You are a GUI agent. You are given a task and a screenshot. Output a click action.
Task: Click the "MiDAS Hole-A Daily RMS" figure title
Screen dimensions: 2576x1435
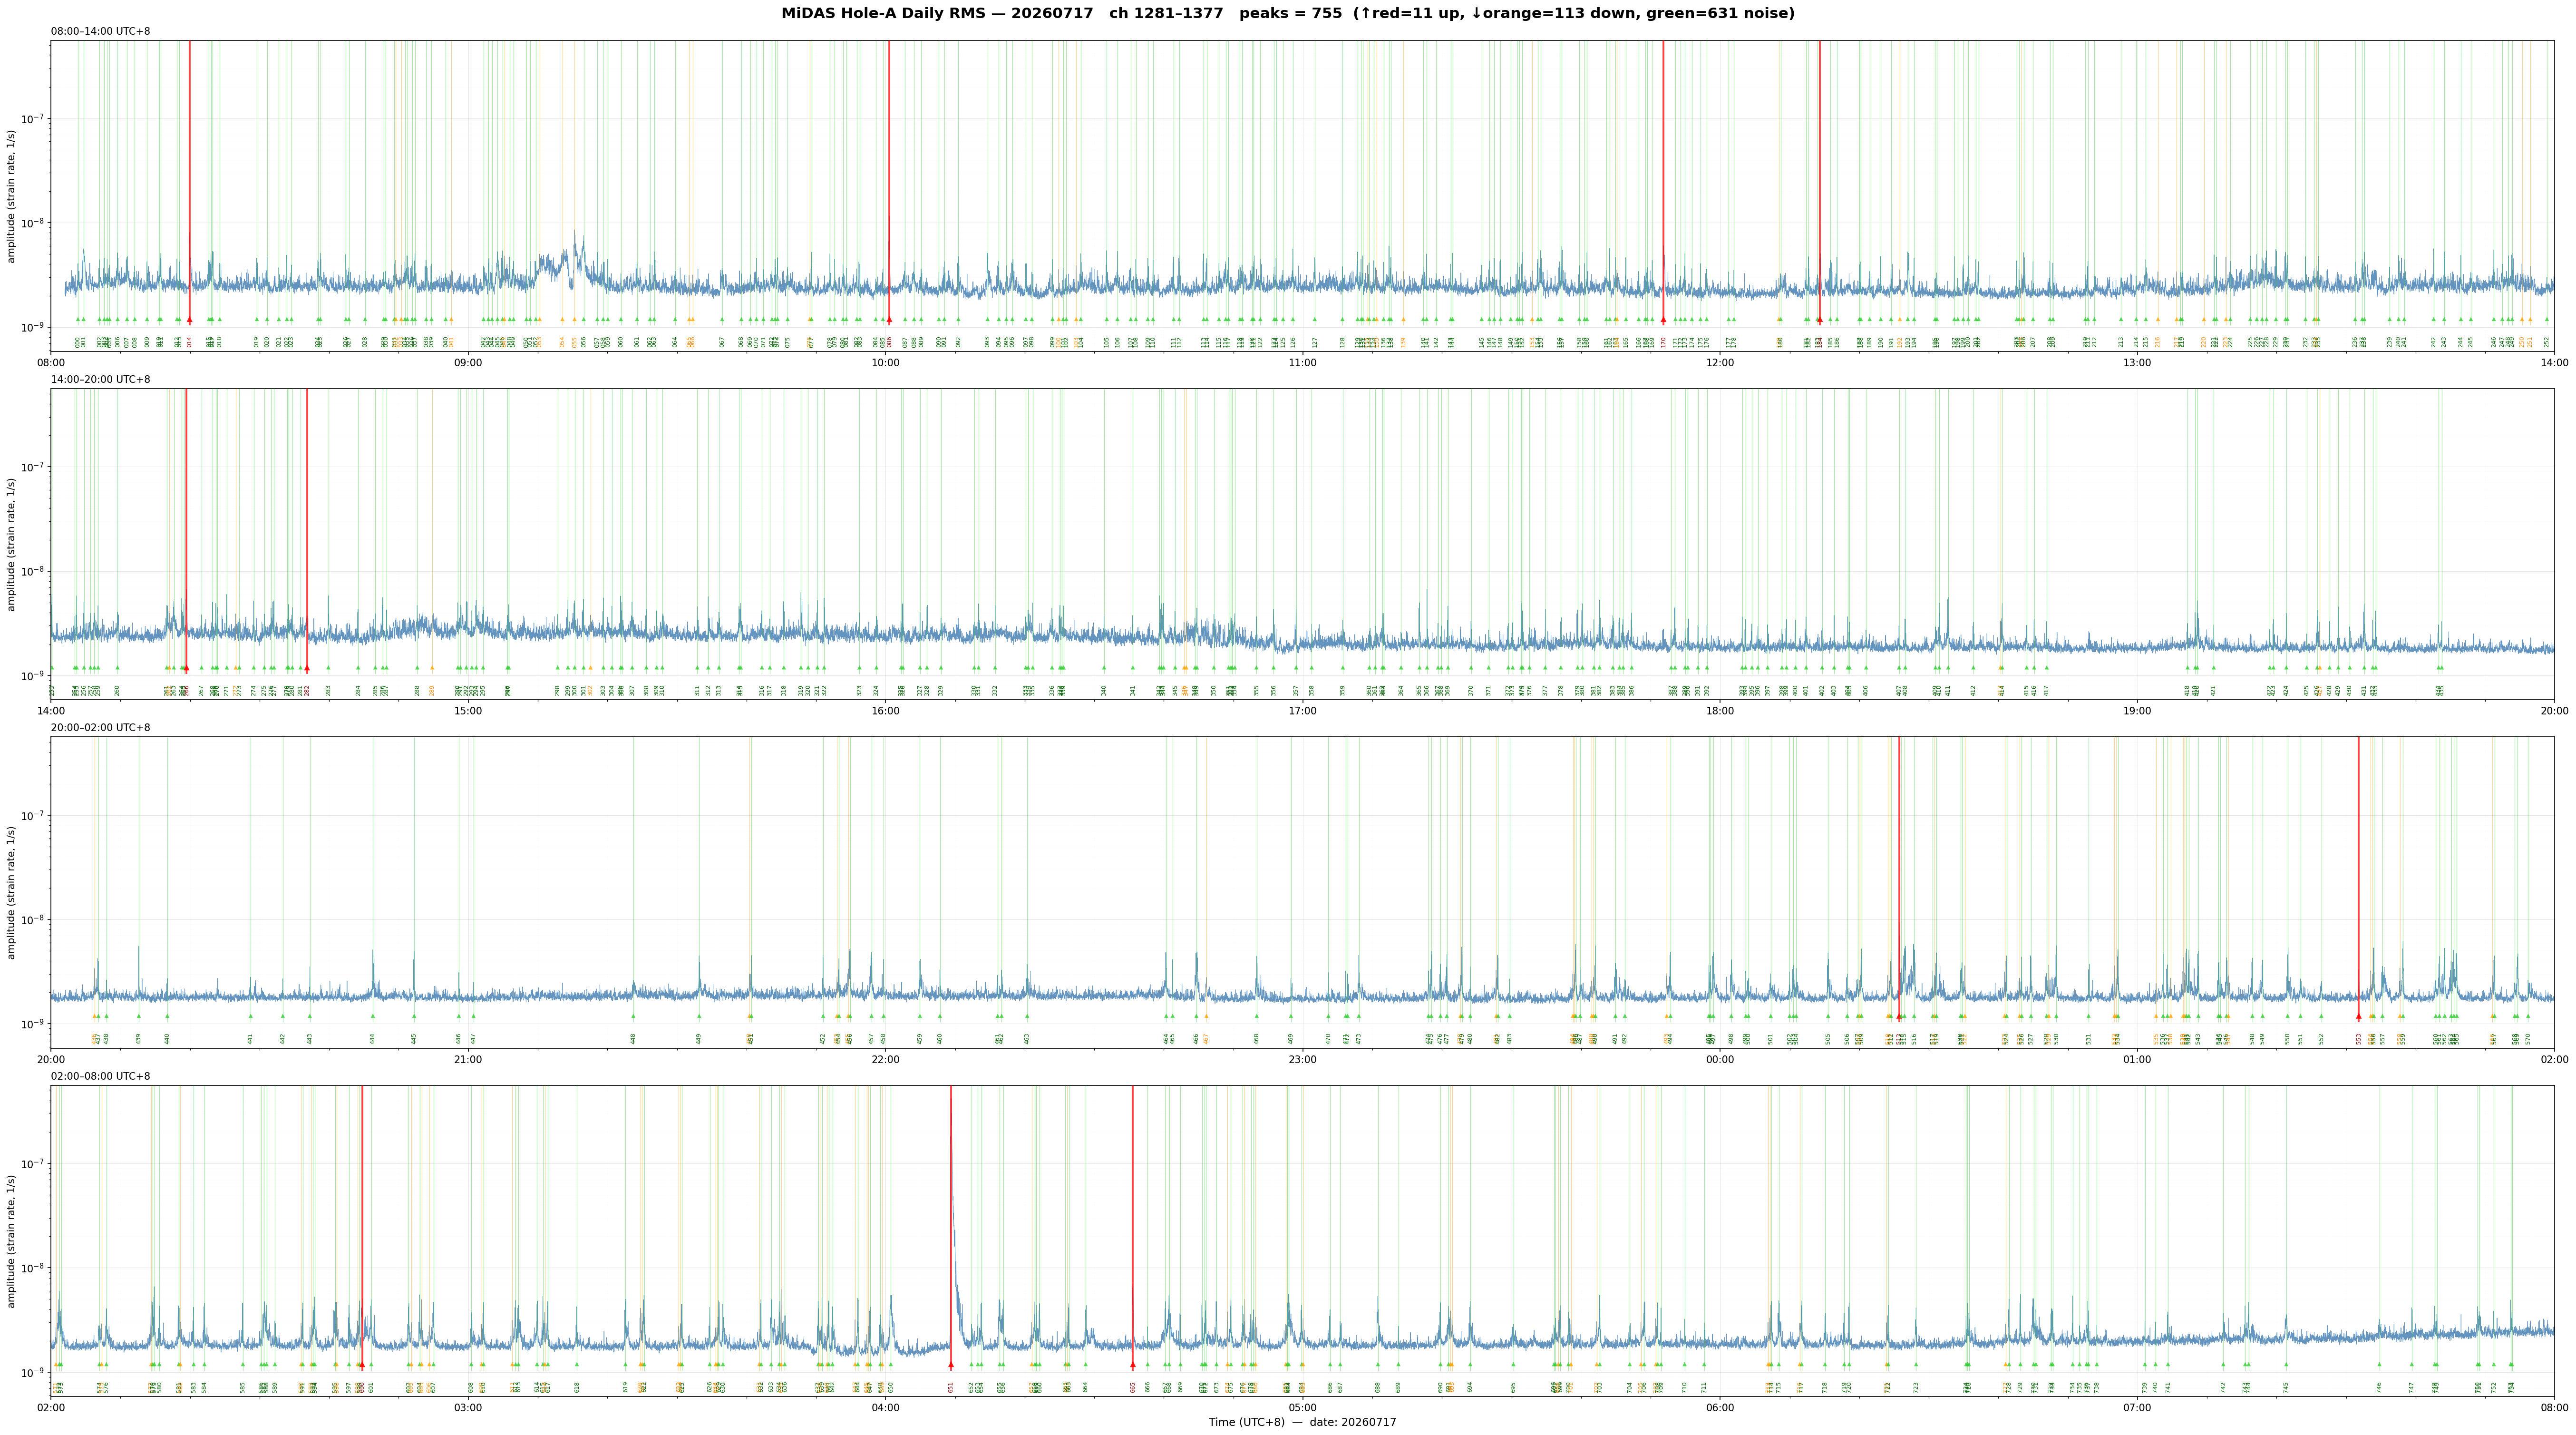pos(1288,13)
